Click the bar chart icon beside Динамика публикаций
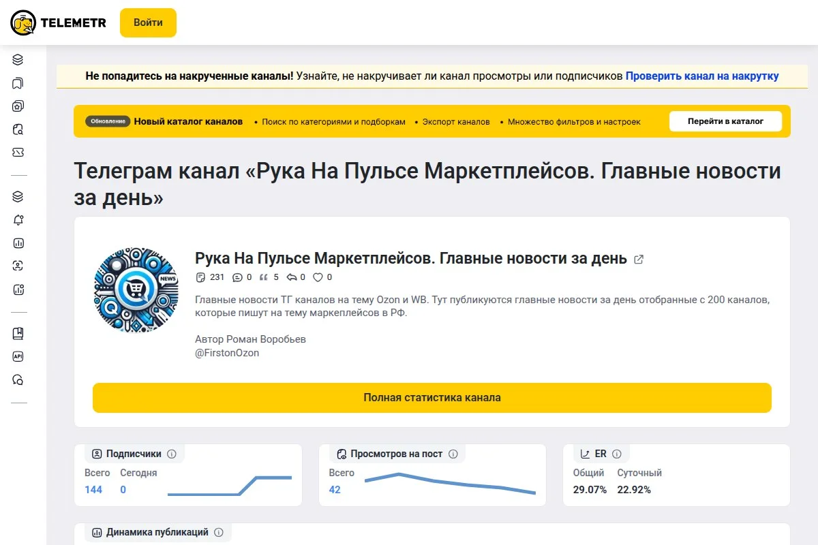Image resolution: width=818 pixels, height=545 pixels. pos(97,532)
